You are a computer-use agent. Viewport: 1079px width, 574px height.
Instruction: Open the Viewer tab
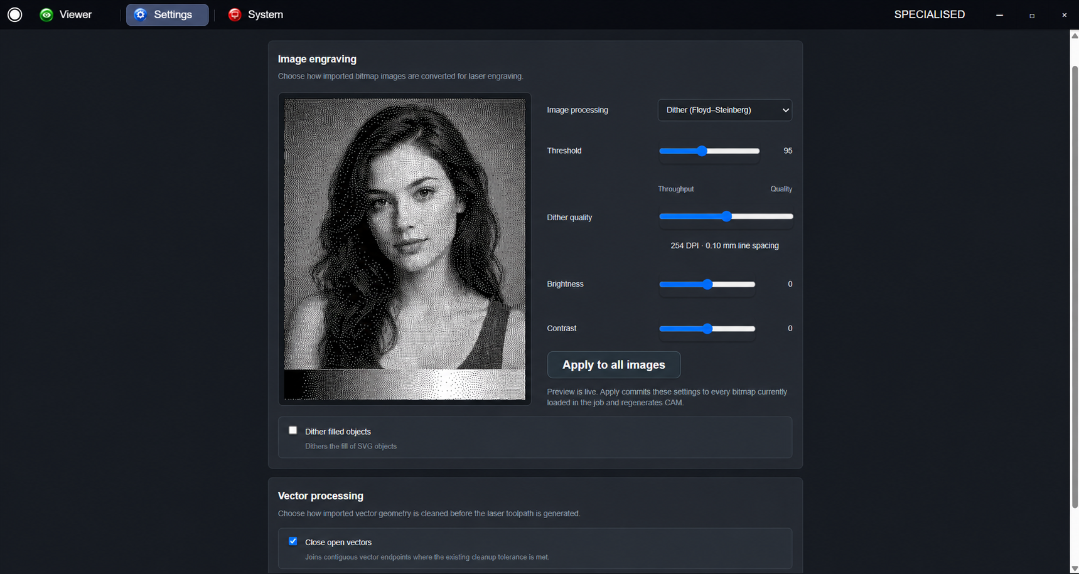(x=66, y=14)
